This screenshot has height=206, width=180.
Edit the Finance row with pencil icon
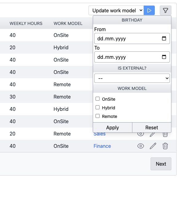coord(153,146)
